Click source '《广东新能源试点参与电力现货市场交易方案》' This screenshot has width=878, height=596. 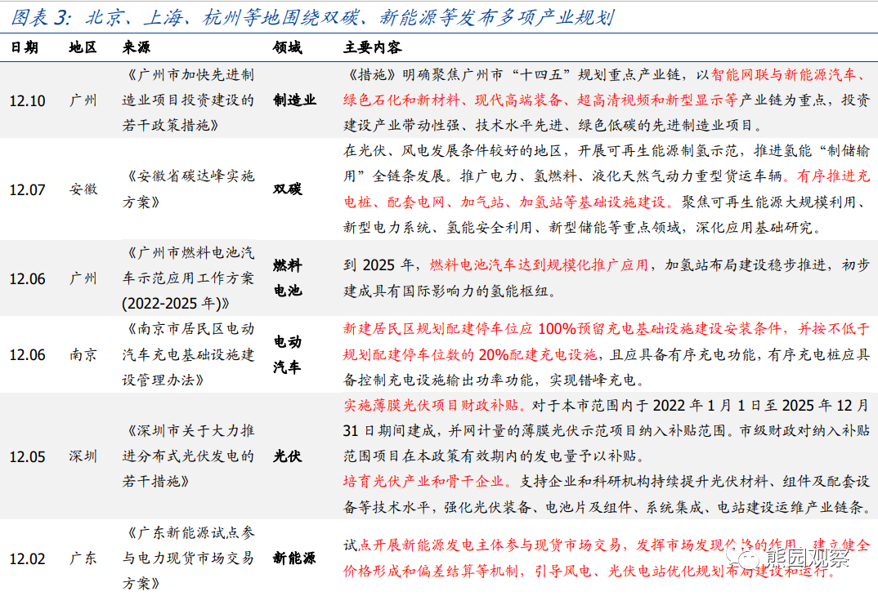(188, 558)
